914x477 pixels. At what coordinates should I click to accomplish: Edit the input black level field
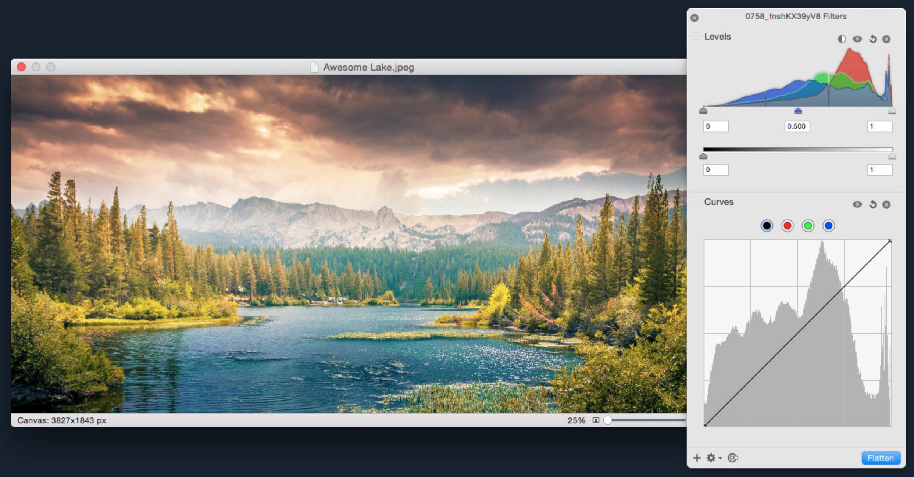715,126
